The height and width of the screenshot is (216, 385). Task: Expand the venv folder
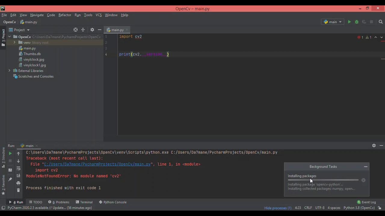pyautogui.click(x=14, y=42)
